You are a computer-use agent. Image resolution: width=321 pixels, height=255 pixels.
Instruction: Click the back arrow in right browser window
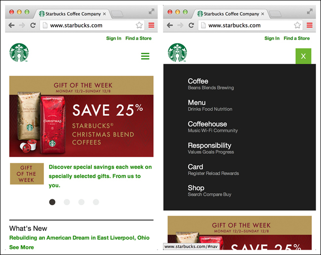170,25
